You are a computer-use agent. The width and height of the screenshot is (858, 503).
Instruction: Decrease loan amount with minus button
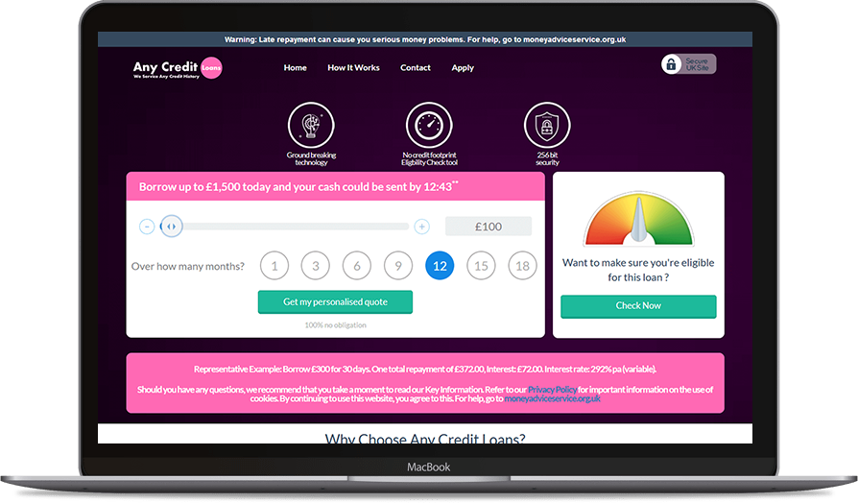[147, 227]
